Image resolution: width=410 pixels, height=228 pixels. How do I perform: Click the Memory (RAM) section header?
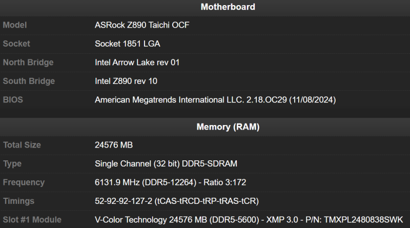[x=228, y=127]
